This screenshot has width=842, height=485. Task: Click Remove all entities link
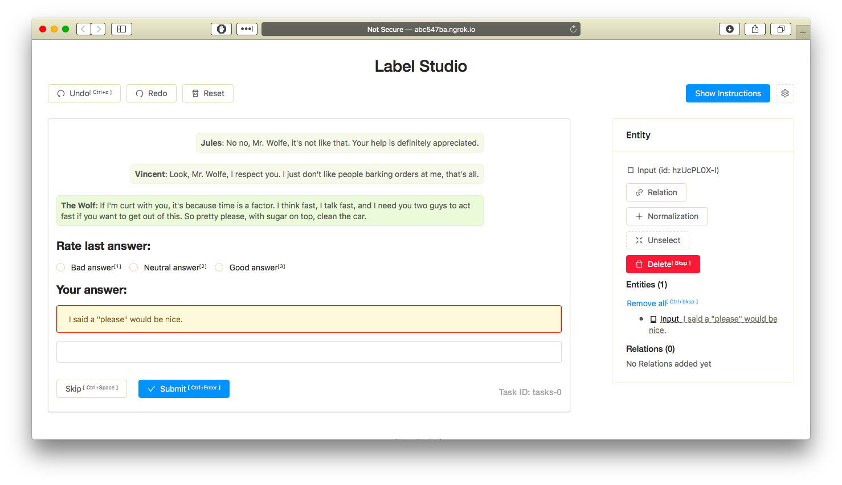click(662, 303)
